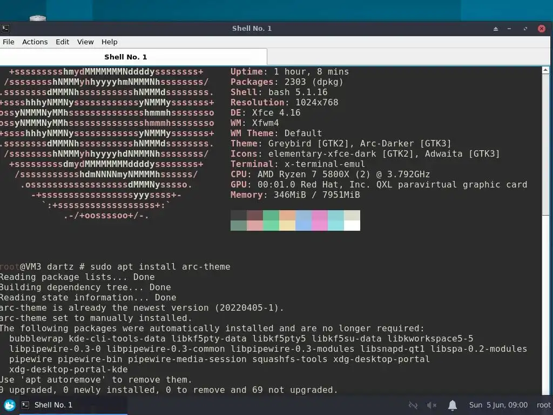Click the Shell No. 1 taskbar button
Image resolution: width=553 pixels, height=415 pixels.
(73, 405)
